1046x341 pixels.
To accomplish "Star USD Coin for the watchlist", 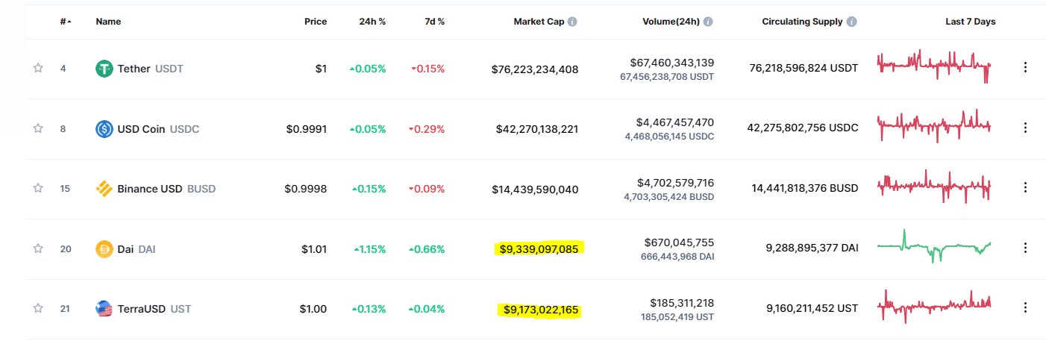I will 38,128.
